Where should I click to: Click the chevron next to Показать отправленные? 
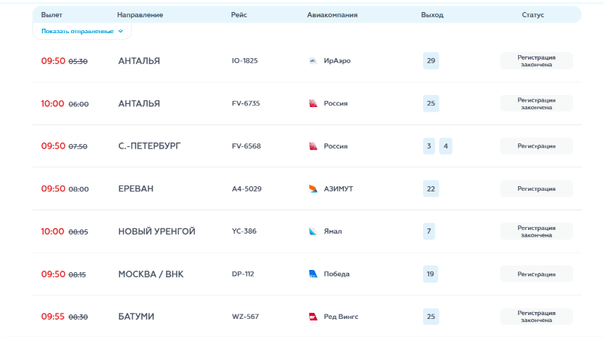pyautogui.click(x=121, y=31)
